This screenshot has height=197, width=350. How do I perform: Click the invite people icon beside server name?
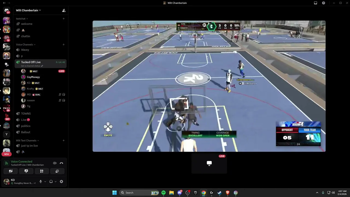coord(64,10)
